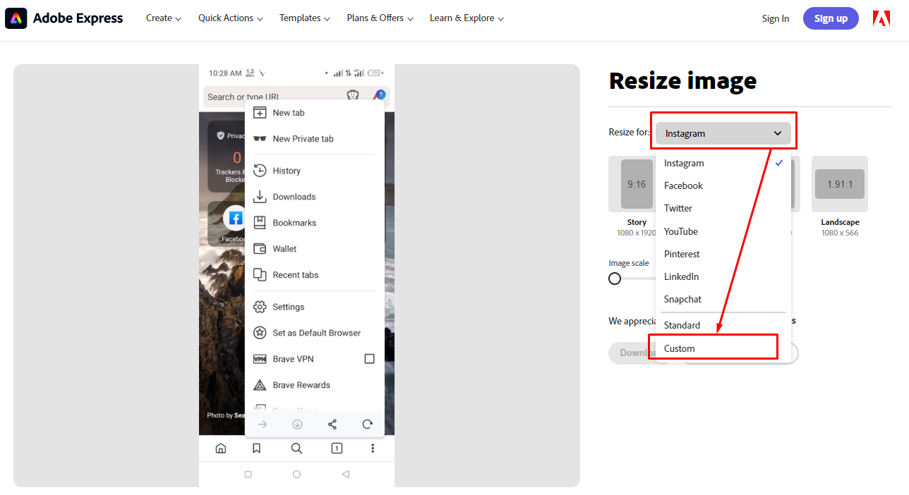Click the Adobe Express logo

[x=64, y=18]
